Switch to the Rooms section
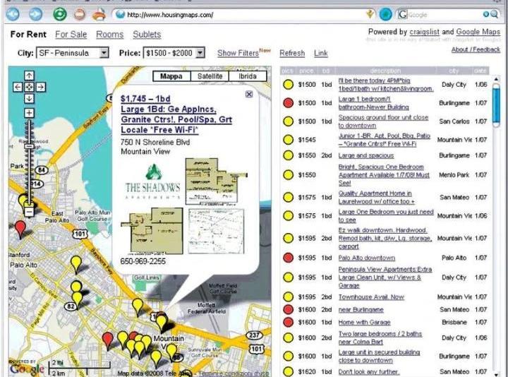 110,35
